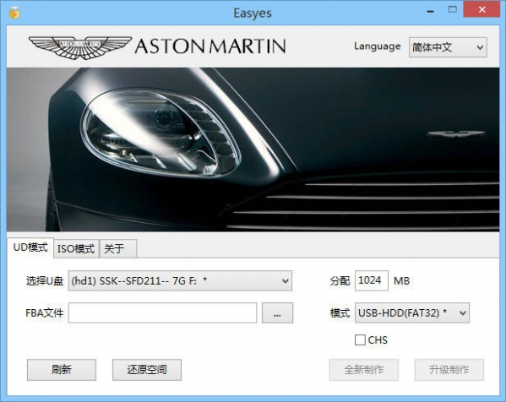This screenshot has width=506, height=402.
Task: Click the 刷新 refresh button
Action: click(x=62, y=370)
